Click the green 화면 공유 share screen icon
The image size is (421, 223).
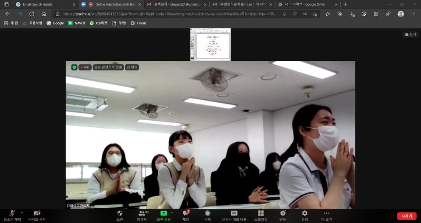tap(164, 213)
